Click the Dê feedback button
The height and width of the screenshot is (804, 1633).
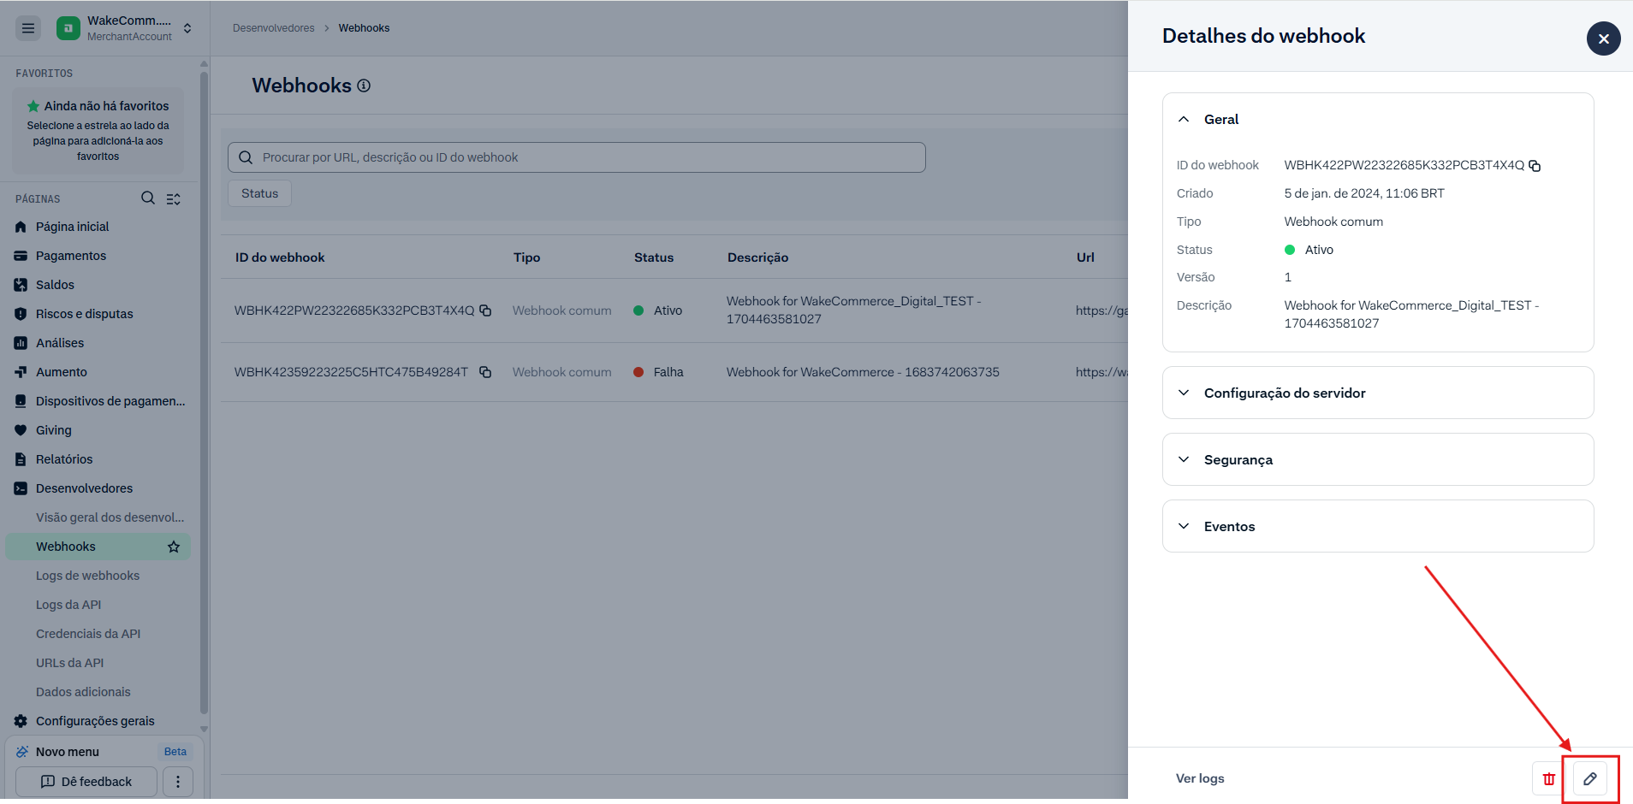86,782
